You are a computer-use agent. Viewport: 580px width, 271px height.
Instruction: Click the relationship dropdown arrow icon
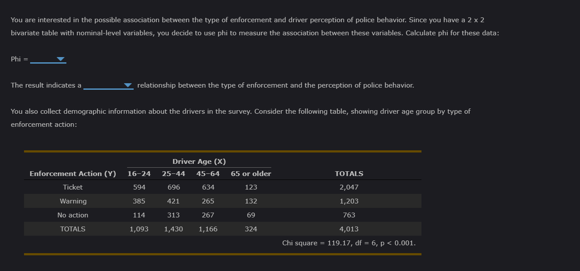tap(128, 85)
